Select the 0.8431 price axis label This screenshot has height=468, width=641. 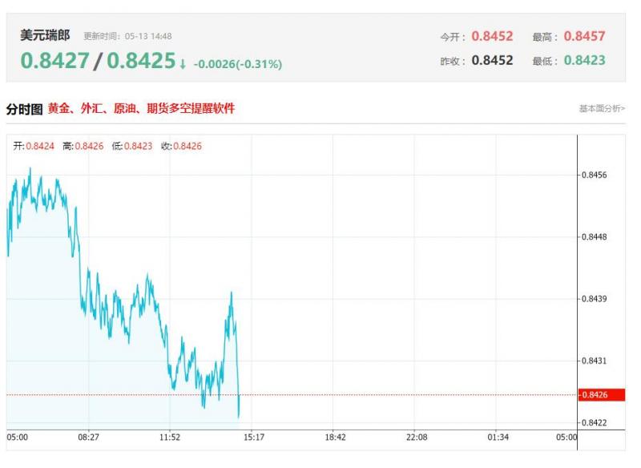click(594, 361)
